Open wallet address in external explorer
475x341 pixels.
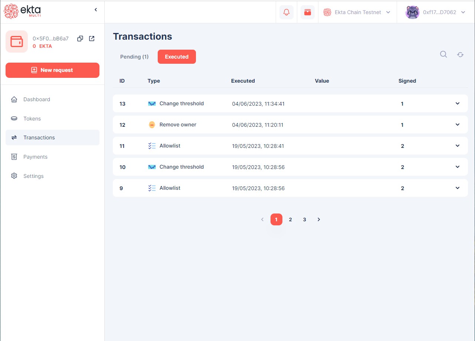(x=92, y=39)
